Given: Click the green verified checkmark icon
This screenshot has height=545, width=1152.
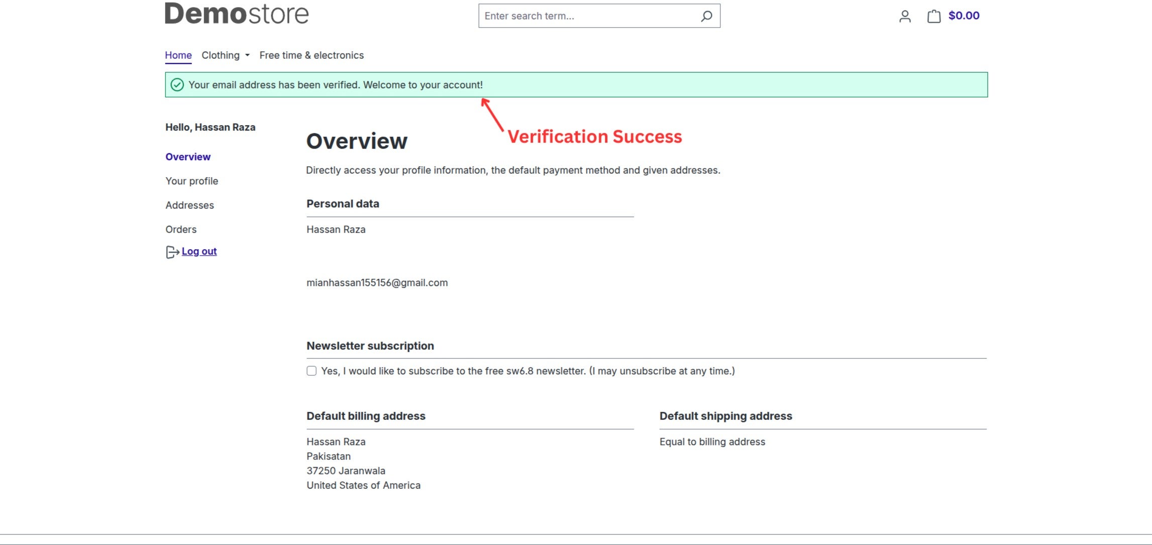Looking at the screenshot, I should tap(177, 85).
